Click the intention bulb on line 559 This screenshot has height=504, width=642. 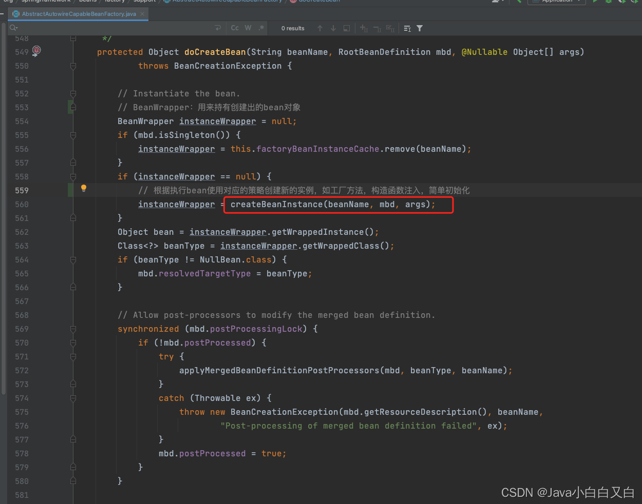coord(84,188)
